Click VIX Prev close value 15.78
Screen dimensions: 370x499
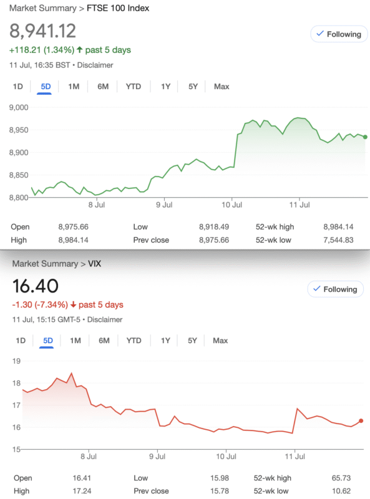pos(220,491)
